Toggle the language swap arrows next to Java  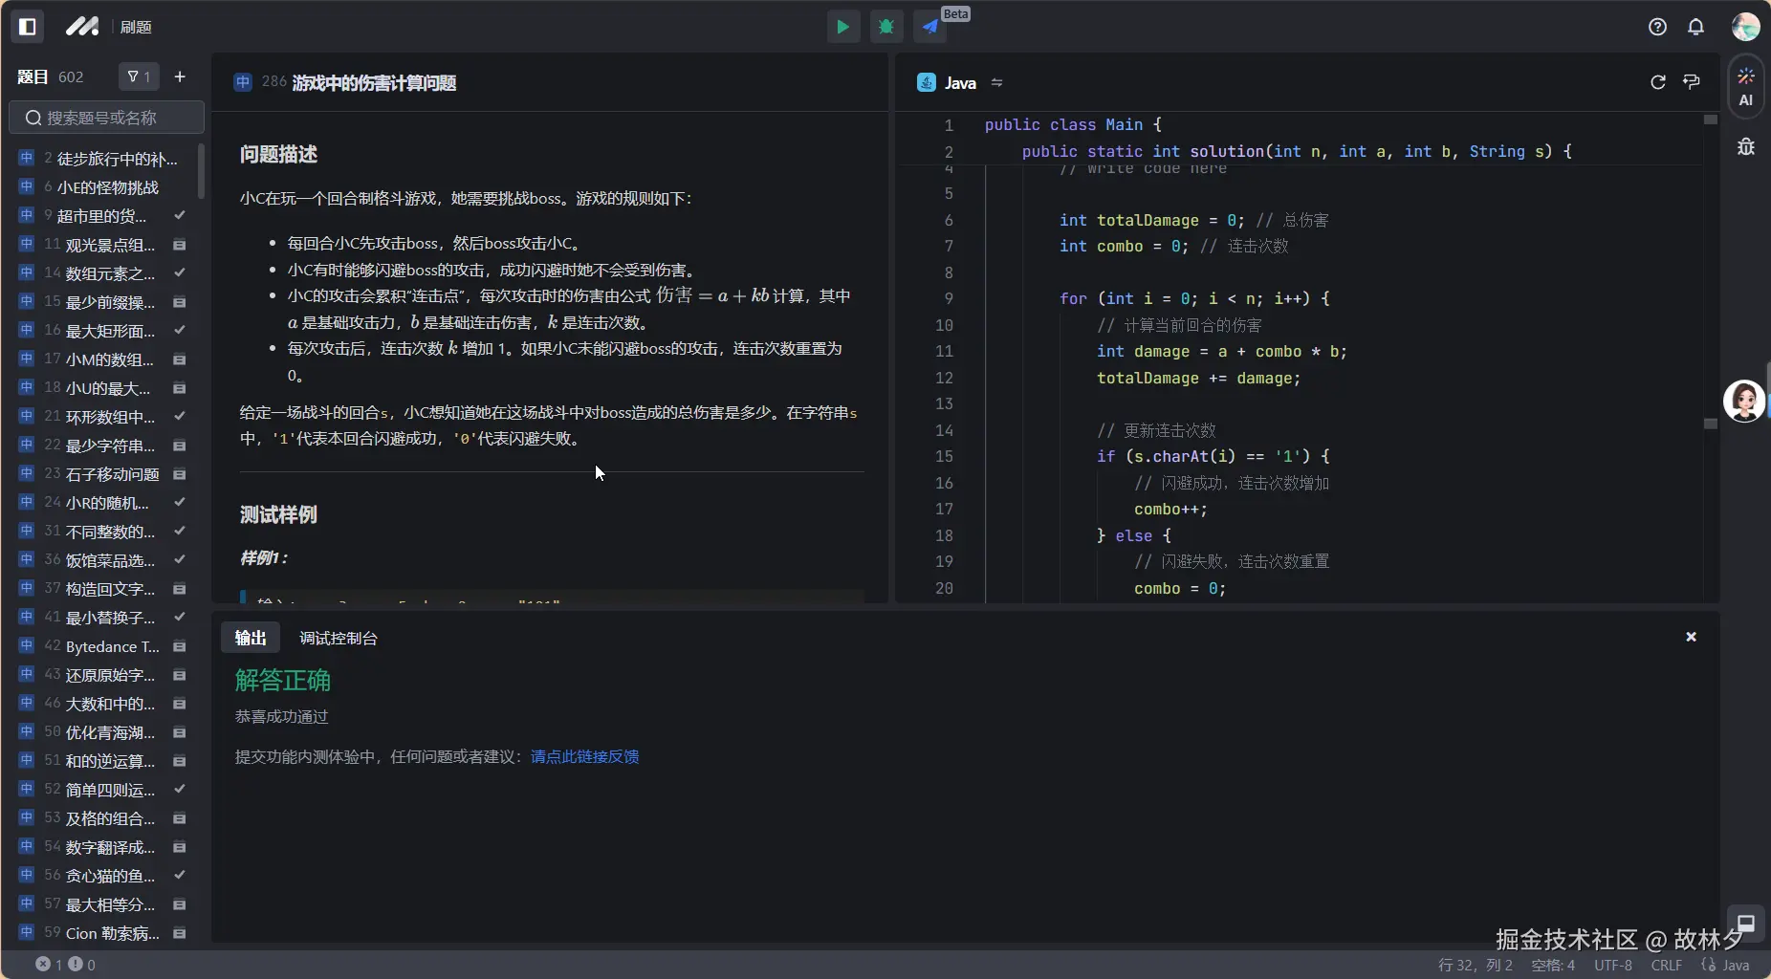click(996, 83)
